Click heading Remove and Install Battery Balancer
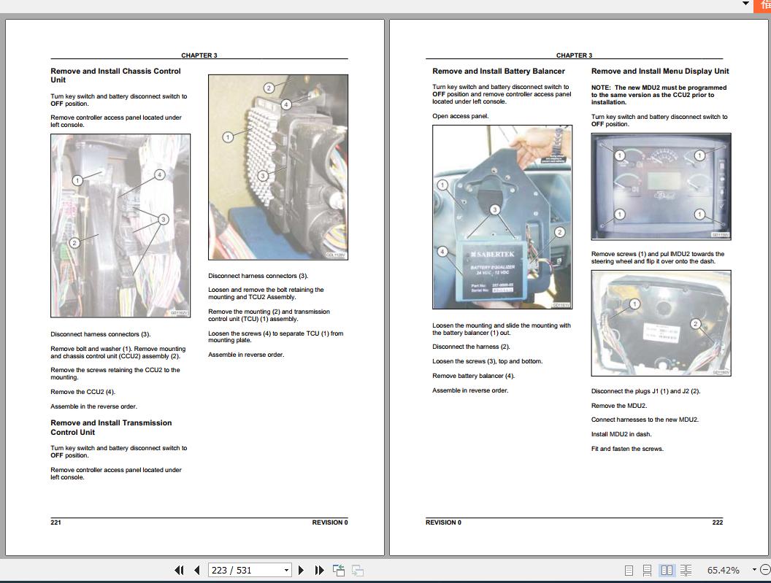 pyautogui.click(x=499, y=72)
